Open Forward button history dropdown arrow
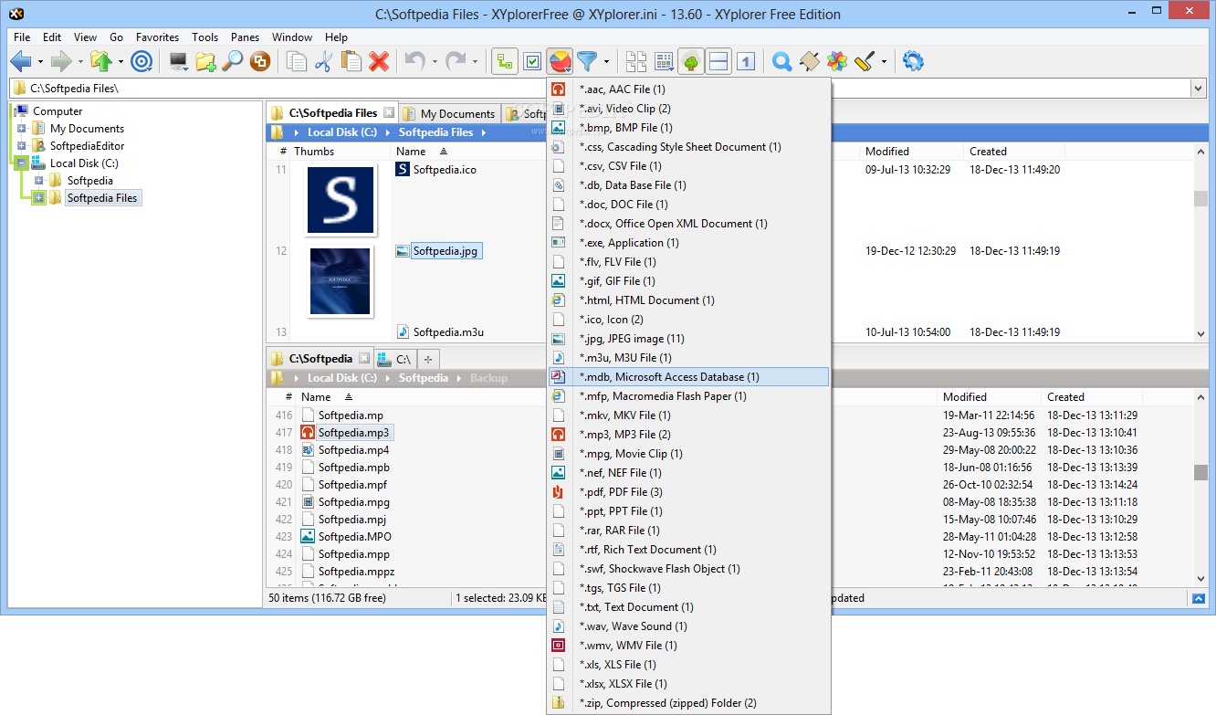The height and width of the screenshot is (715, 1216). (80, 62)
